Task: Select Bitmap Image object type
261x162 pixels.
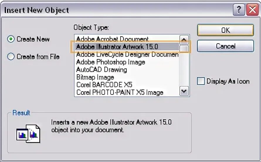Action: click(127, 77)
